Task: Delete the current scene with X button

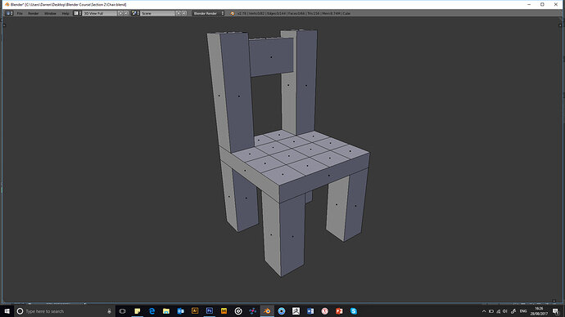Action: point(183,13)
